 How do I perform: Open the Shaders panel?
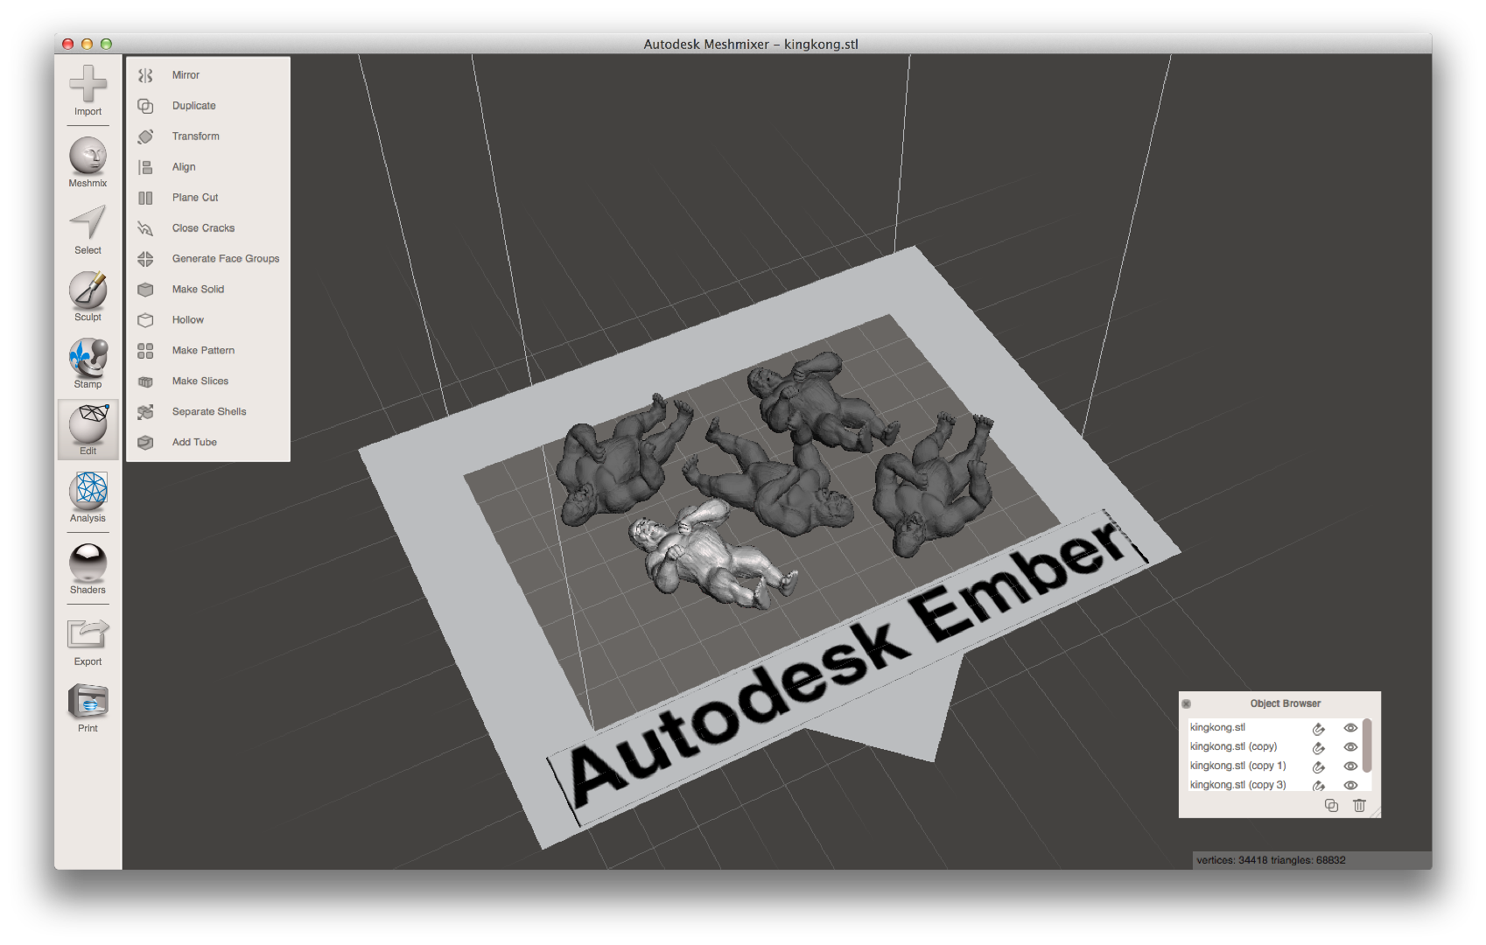pyautogui.click(x=88, y=569)
